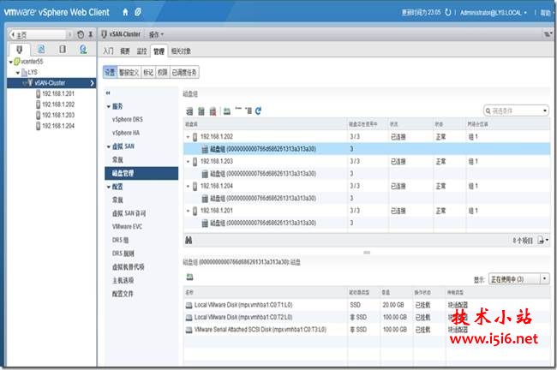Switch to the 摘要 tab
This screenshot has height=370, width=557.
click(x=125, y=51)
